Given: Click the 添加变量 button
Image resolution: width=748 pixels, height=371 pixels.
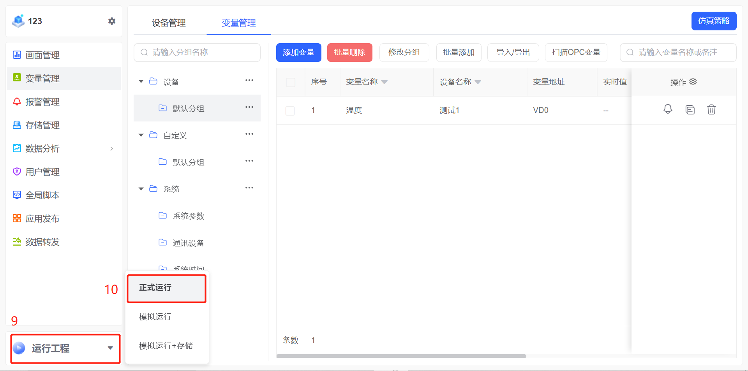Looking at the screenshot, I should pyautogui.click(x=298, y=53).
